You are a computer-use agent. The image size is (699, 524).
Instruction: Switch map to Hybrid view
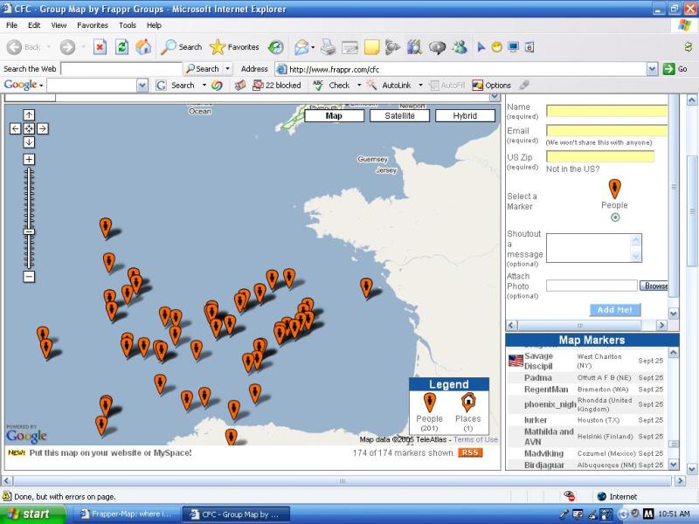click(x=465, y=116)
